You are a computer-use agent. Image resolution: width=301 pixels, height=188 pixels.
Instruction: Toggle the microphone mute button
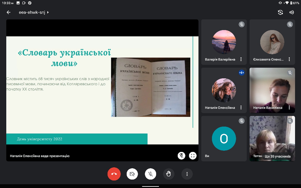click(x=150, y=174)
